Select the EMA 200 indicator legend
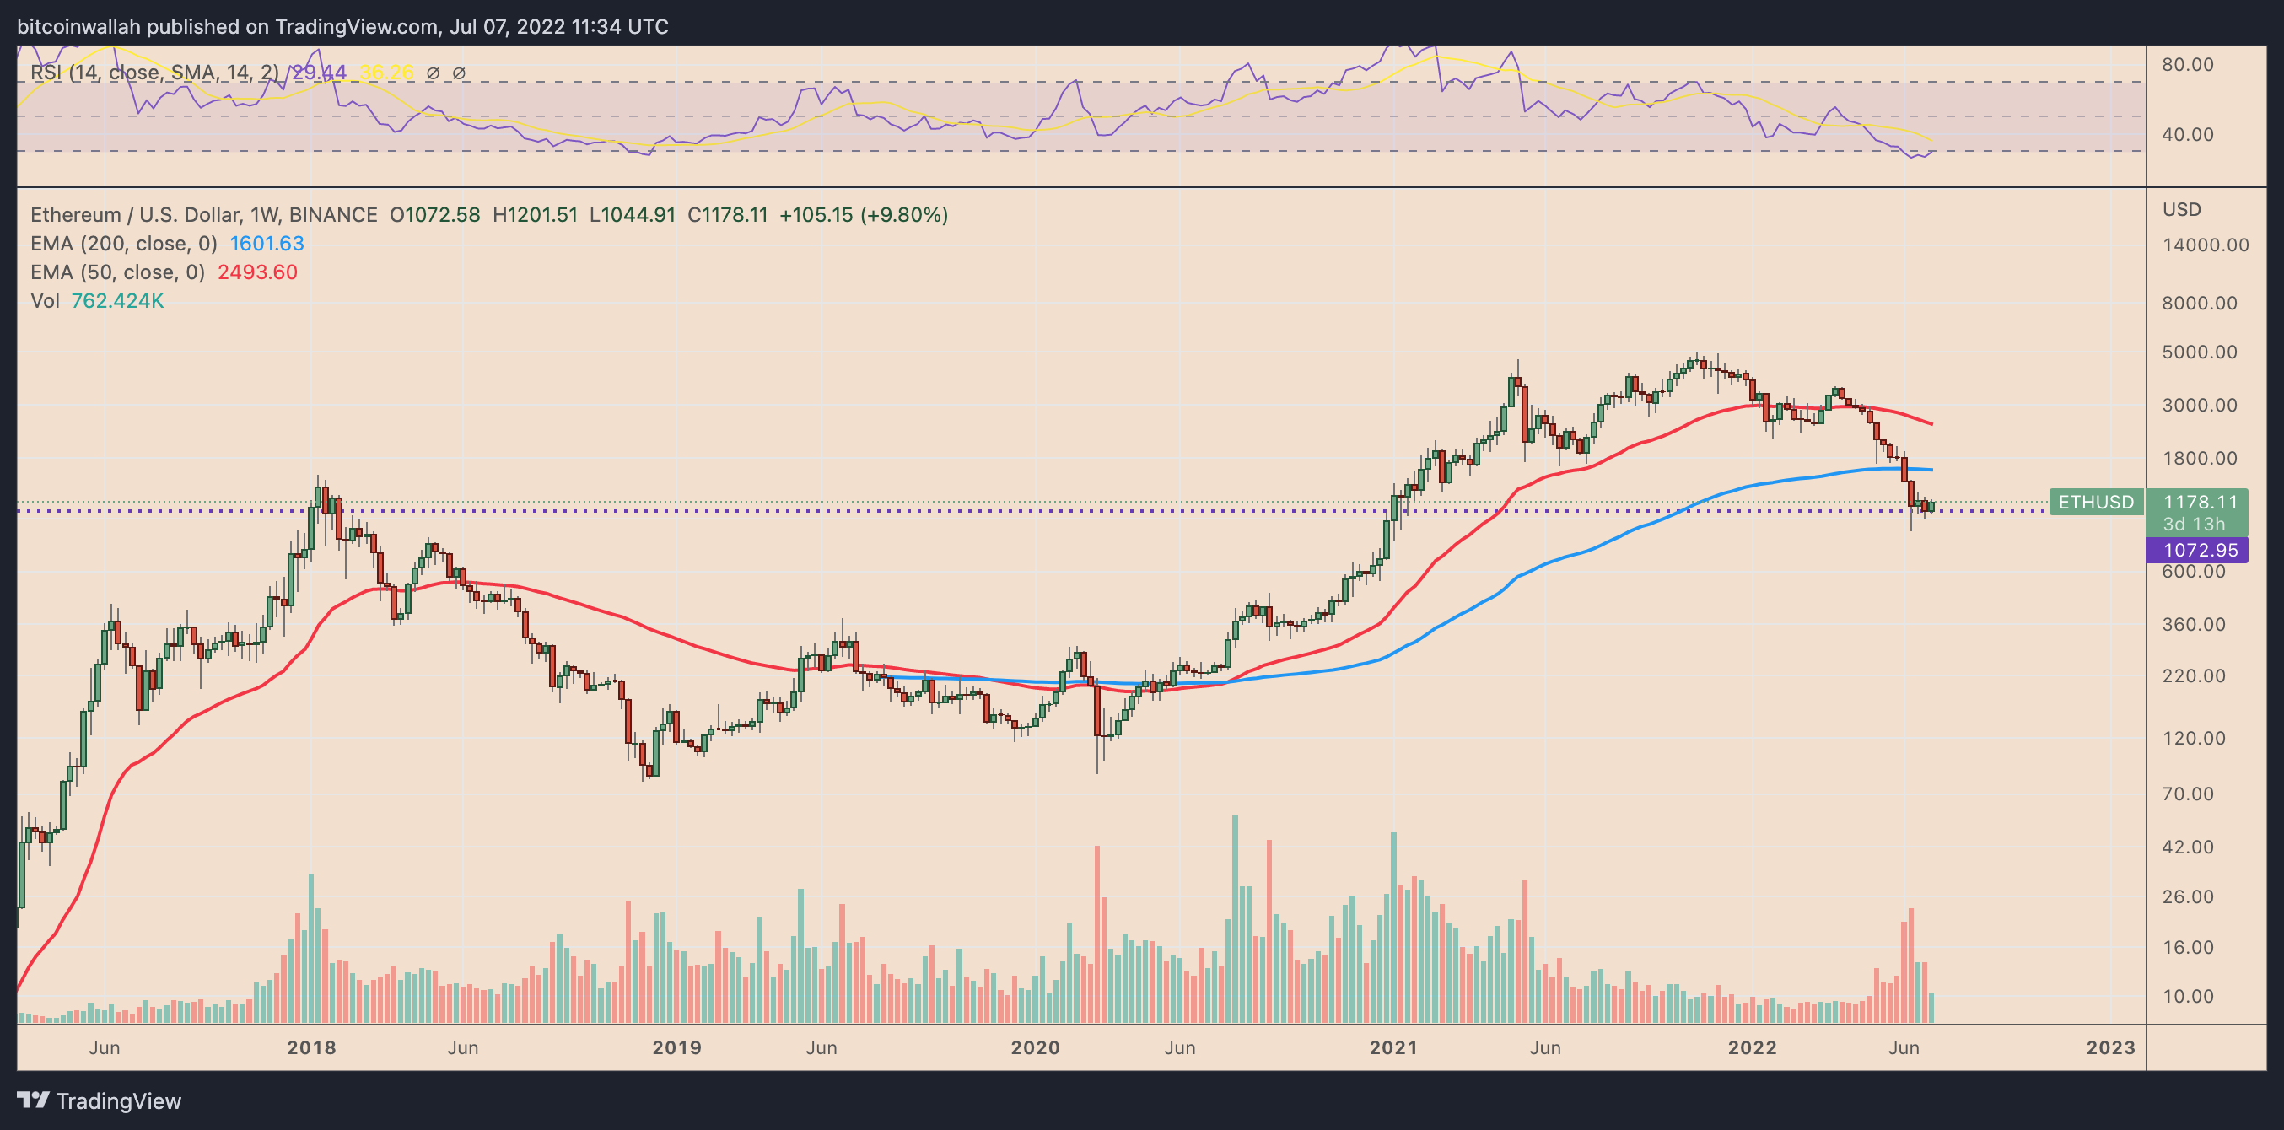The width and height of the screenshot is (2284, 1130). 123,244
